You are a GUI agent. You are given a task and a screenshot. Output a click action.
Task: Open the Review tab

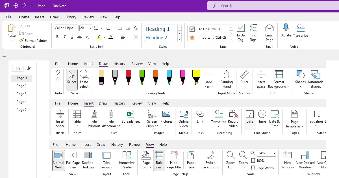(x=88, y=17)
